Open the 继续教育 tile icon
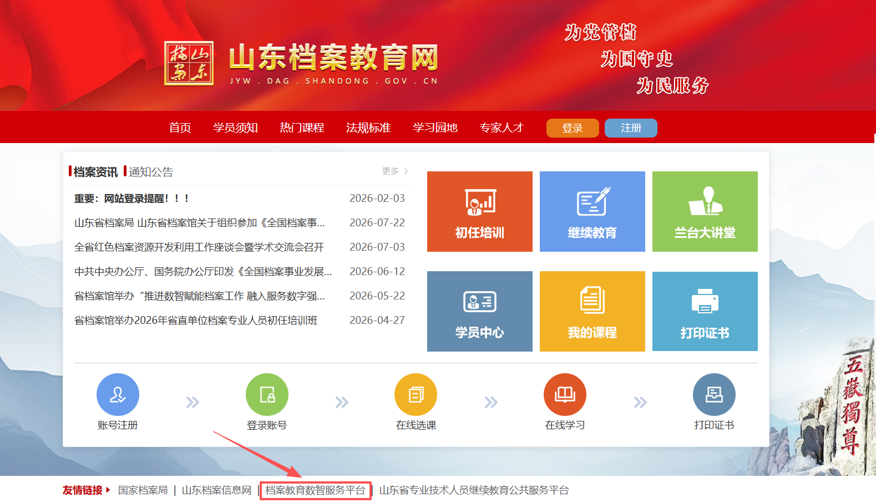The width and height of the screenshot is (876, 503). (x=593, y=201)
